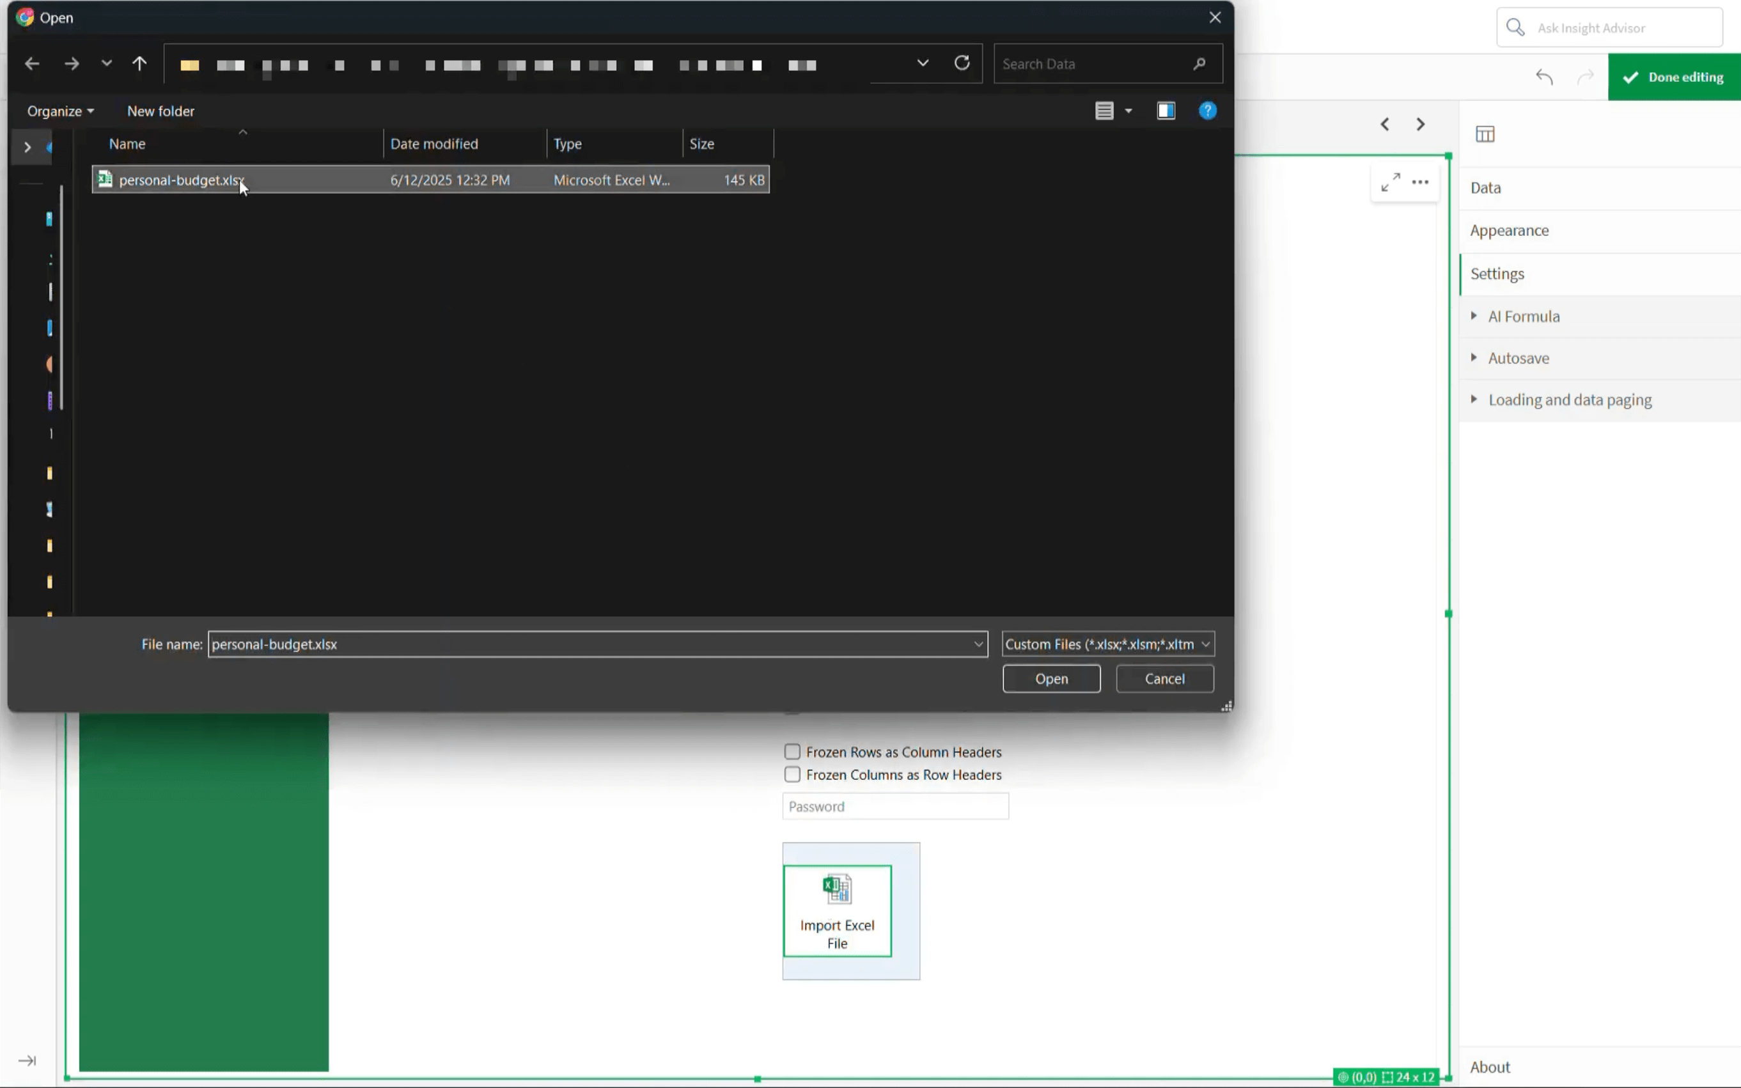Enable Frozen Columns as Row Headers
The height and width of the screenshot is (1088, 1741).
coord(792,775)
